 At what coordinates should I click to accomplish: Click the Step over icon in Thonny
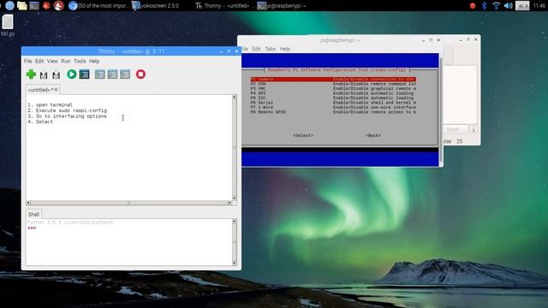100,74
